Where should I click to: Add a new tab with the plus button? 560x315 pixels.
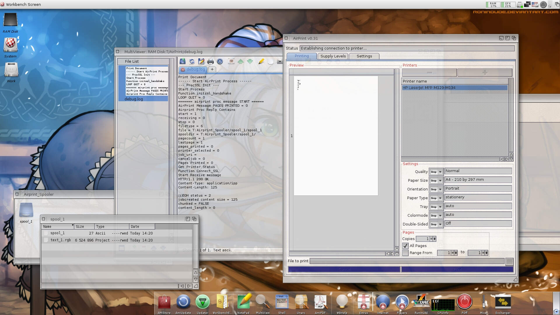coord(212,69)
